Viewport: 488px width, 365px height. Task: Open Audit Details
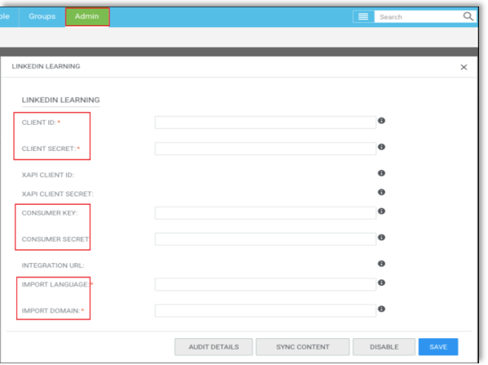(214, 346)
